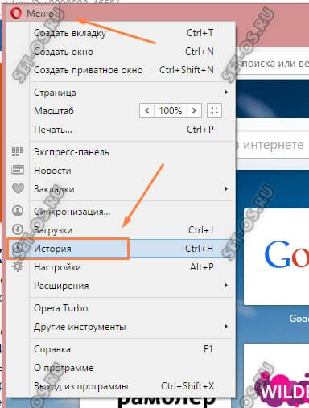309x408 pixels.
Task: Click the Ctrl+Shift+N shortcut text
Action: 187,70
